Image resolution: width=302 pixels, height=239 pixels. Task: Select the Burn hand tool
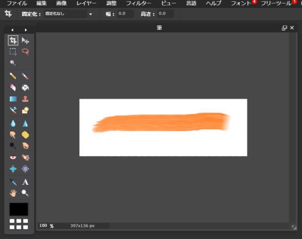point(25,146)
